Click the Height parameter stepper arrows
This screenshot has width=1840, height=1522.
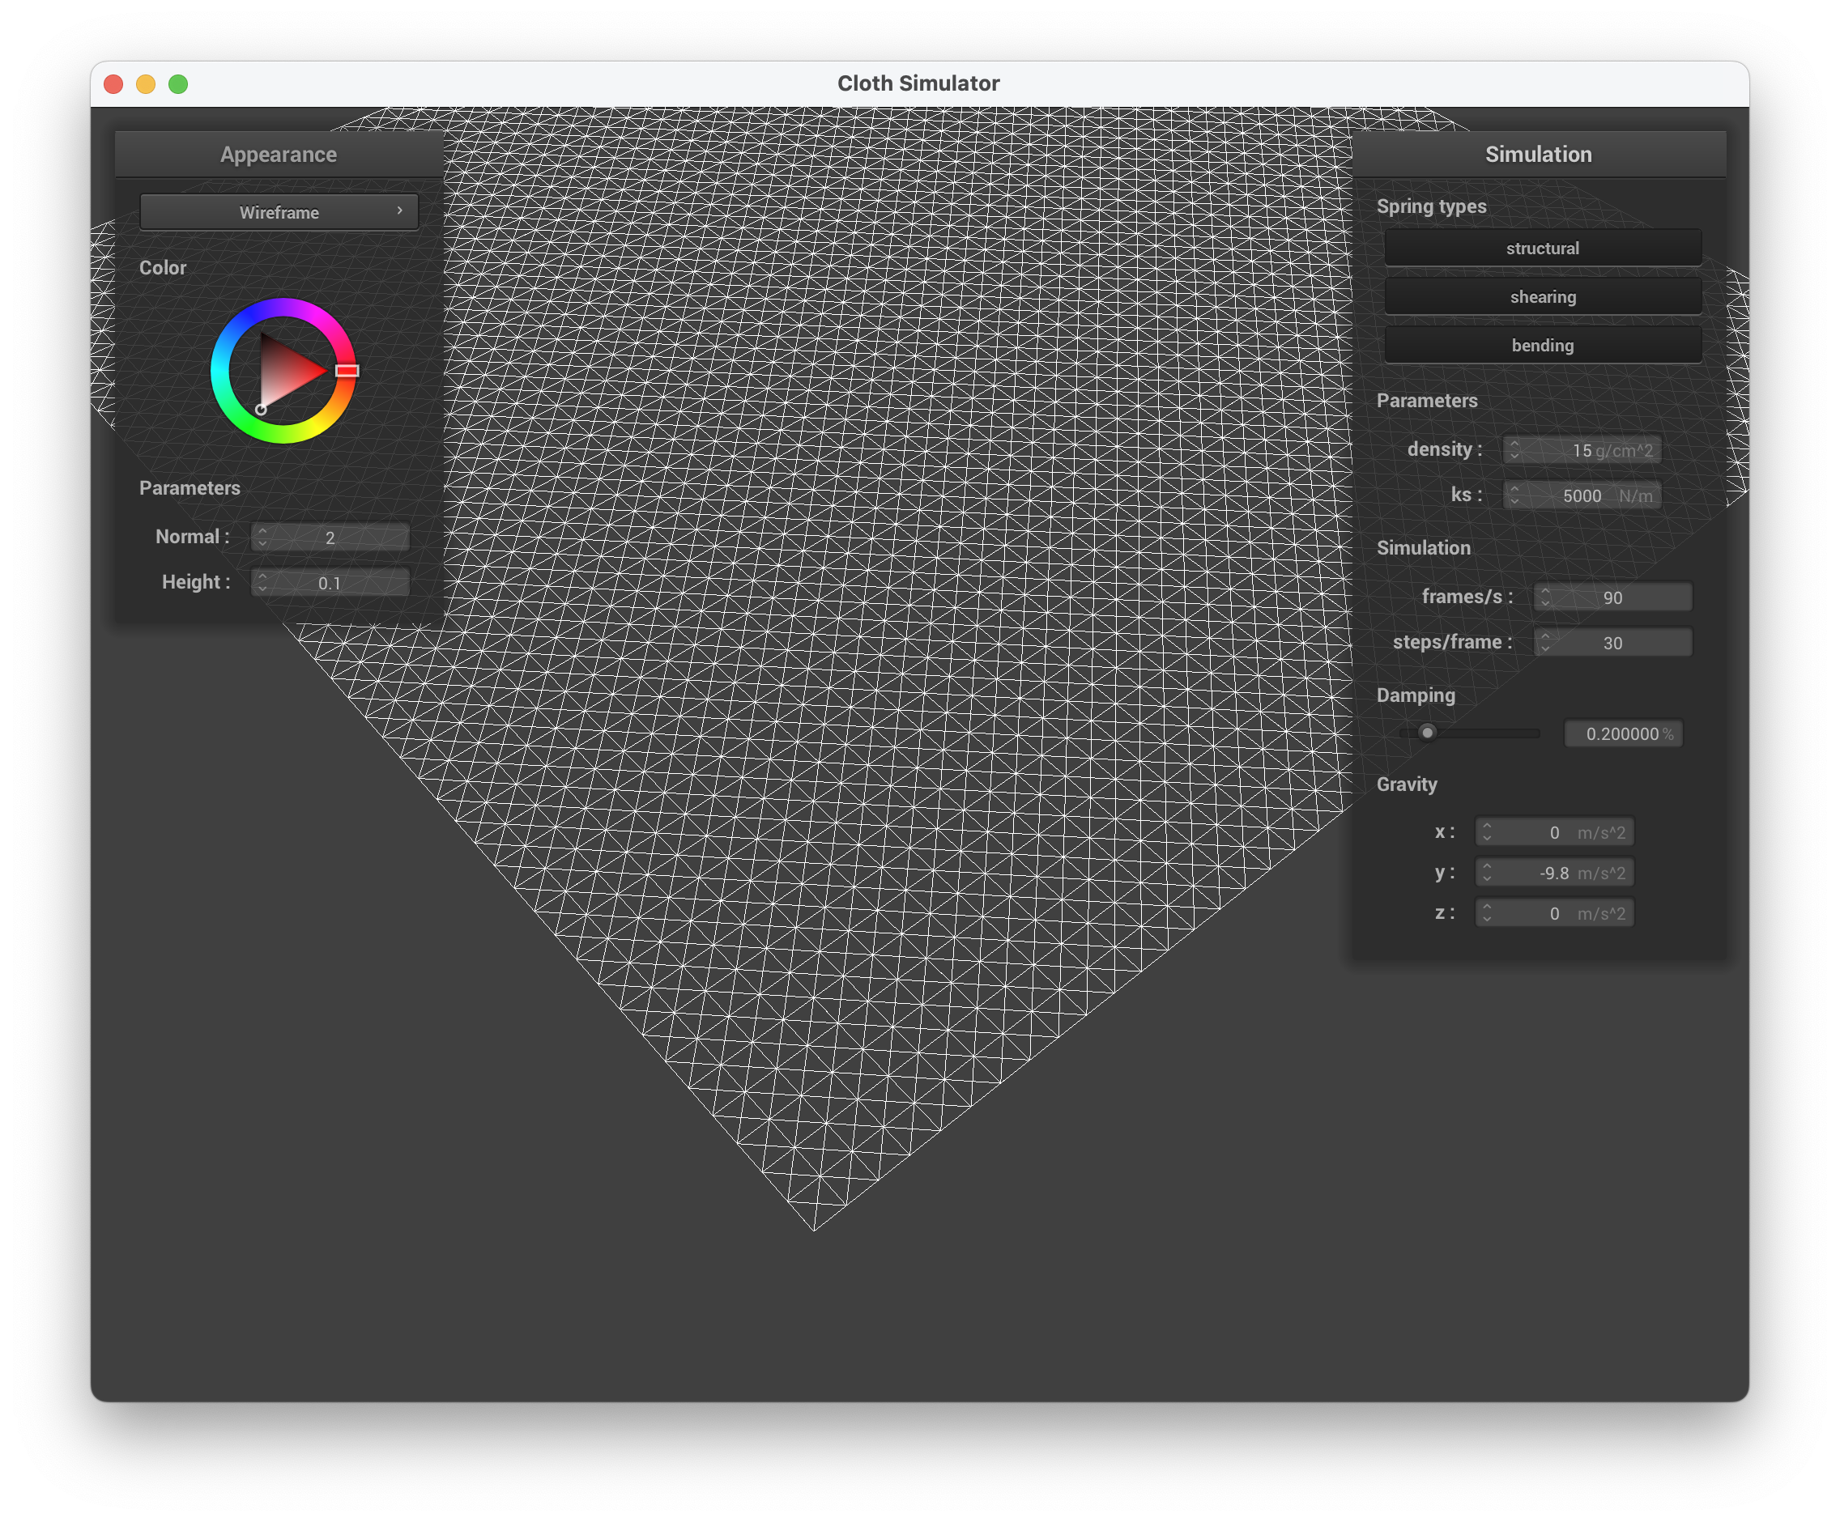pos(262,582)
